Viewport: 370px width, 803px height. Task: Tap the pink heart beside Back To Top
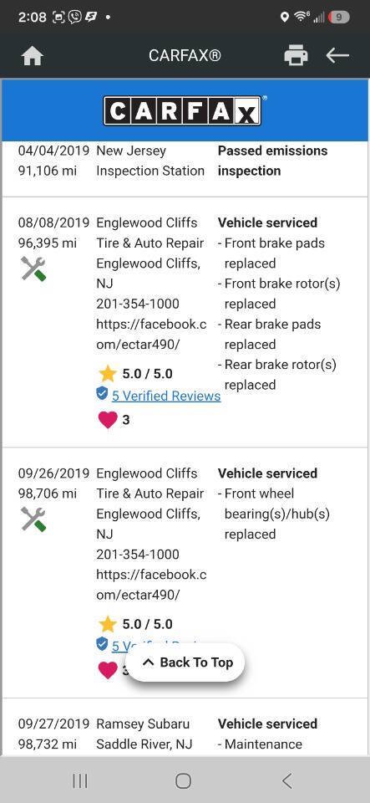[x=107, y=670]
